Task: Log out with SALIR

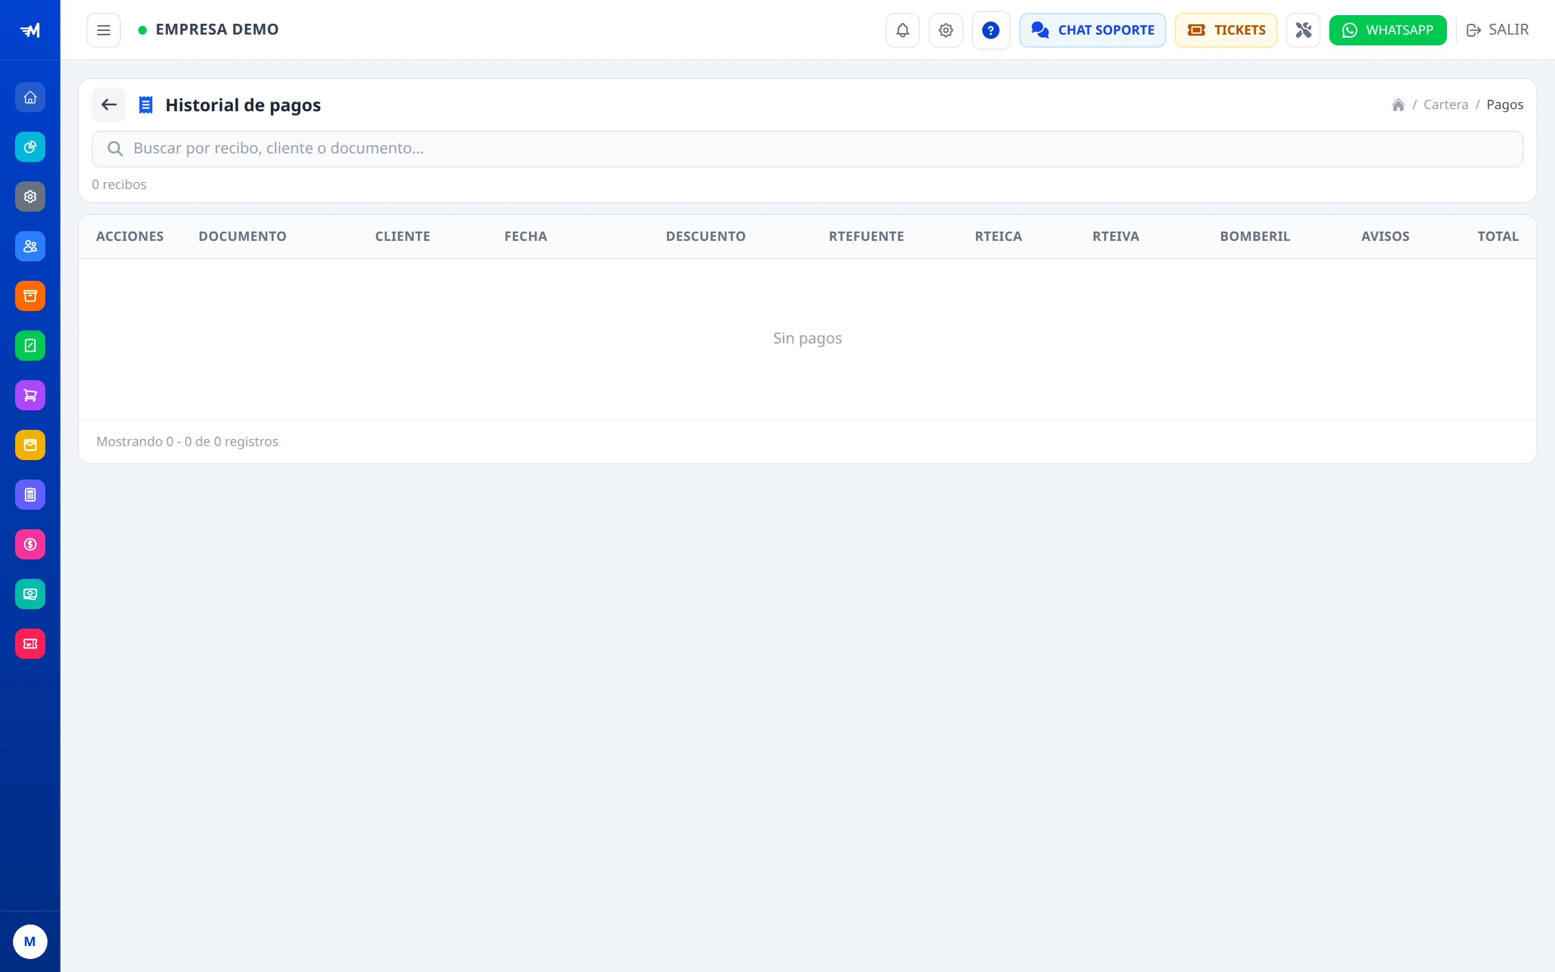Action: click(x=1497, y=30)
